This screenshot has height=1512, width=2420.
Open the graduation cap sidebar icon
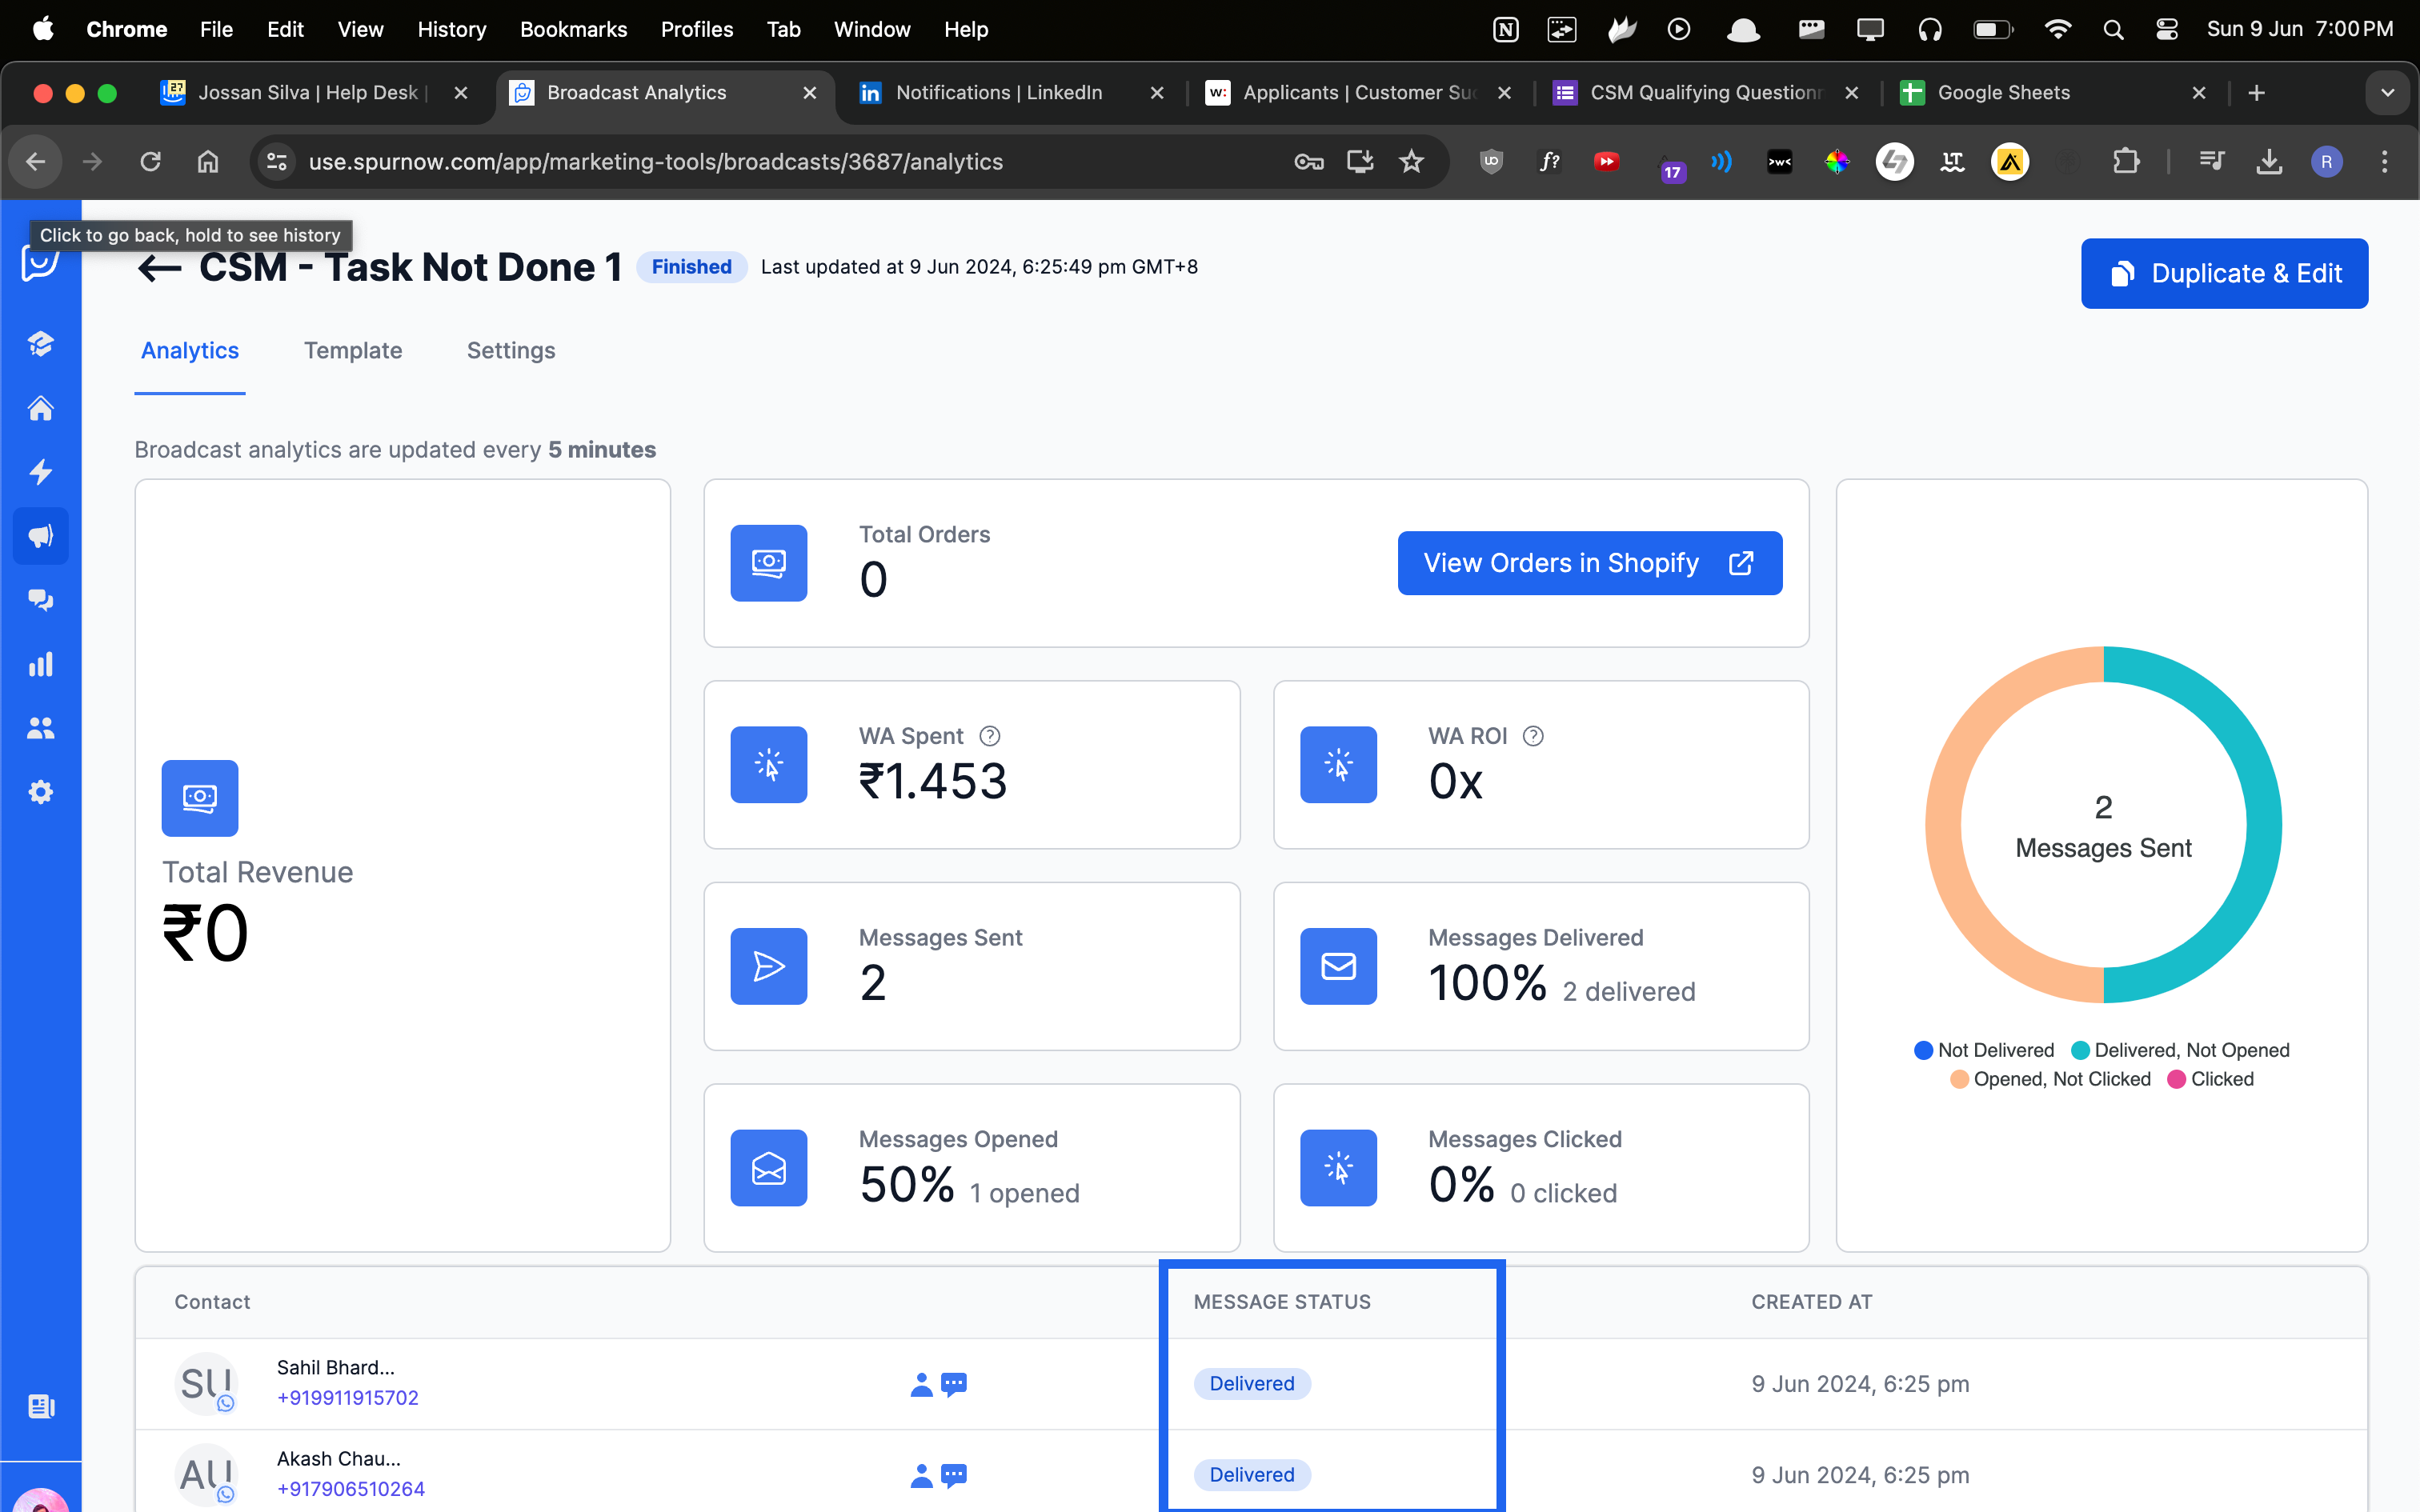pyautogui.click(x=40, y=344)
